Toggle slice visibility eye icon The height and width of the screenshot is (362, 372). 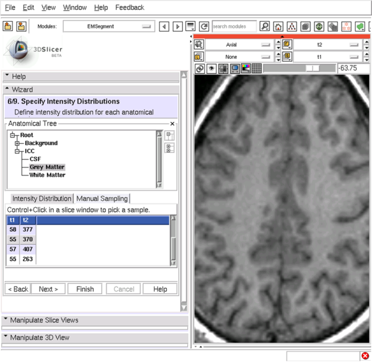[211, 68]
